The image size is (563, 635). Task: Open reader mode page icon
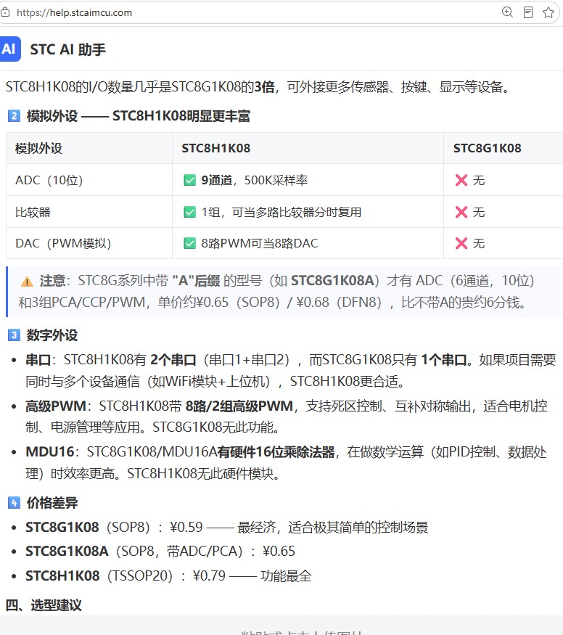pos(527,12)
